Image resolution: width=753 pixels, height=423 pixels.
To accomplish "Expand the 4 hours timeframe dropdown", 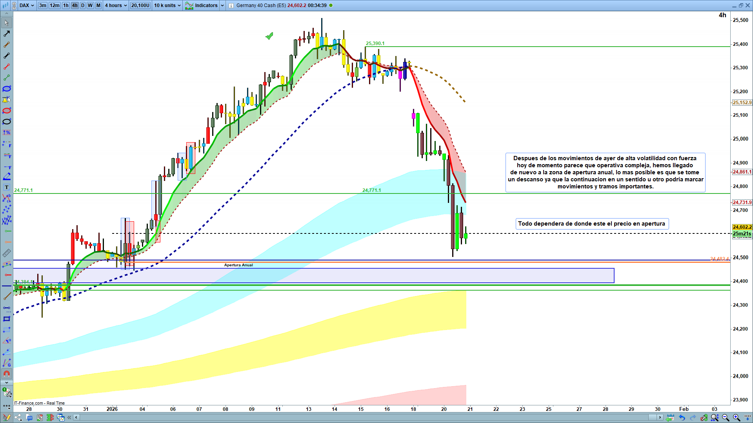I will point(116,5).
